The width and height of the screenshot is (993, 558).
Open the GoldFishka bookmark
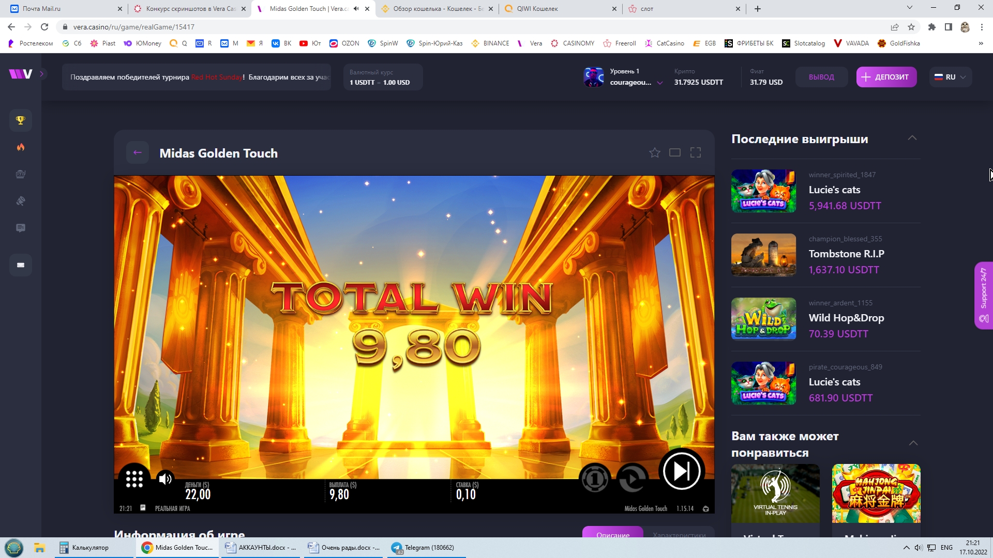point(899,43)
